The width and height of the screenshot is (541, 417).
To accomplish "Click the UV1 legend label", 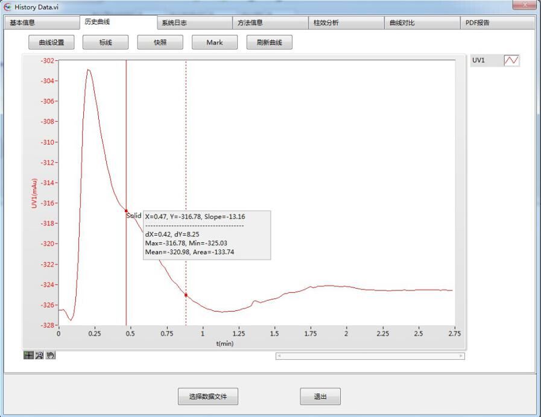I will (479, 60).
